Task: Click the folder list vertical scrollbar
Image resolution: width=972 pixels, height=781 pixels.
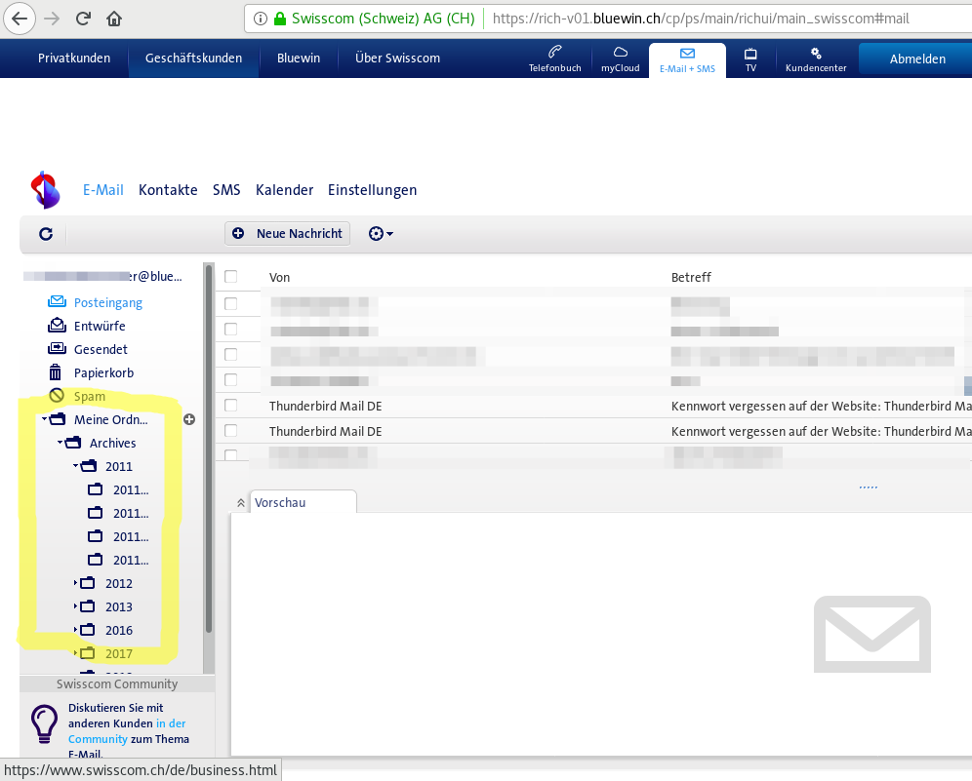Action: [x=208, y=449]
